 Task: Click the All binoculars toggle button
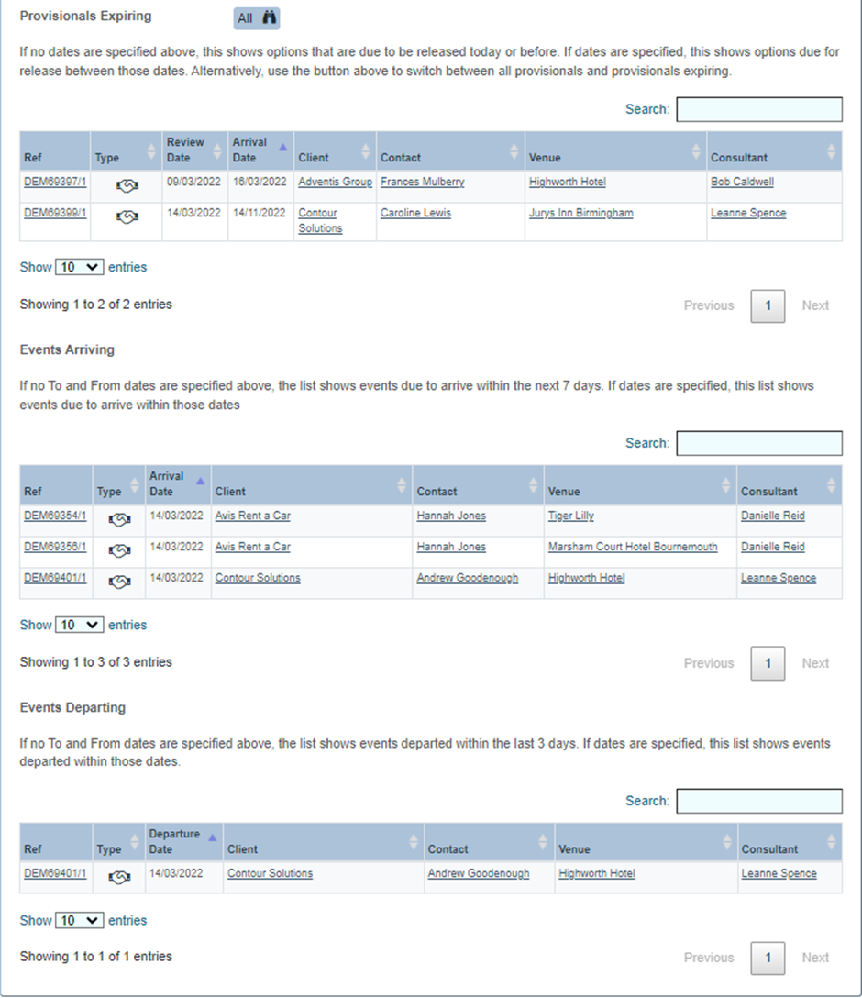click(257, 17)
